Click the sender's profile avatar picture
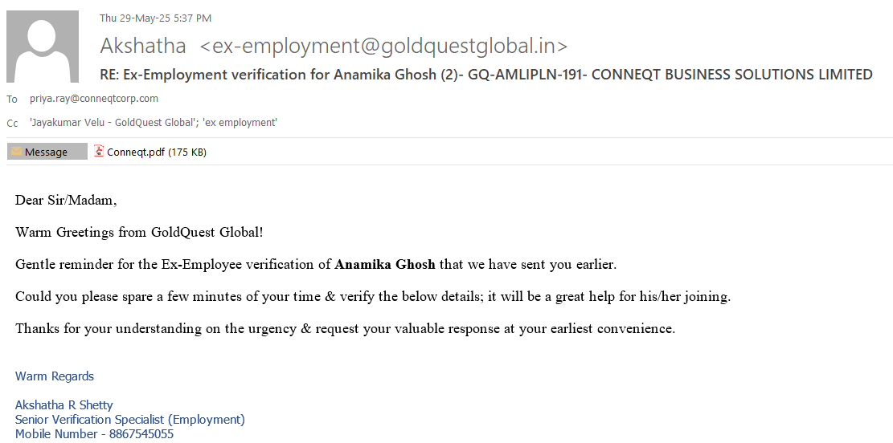Viewport: 893px width, 443px height. 43,47
